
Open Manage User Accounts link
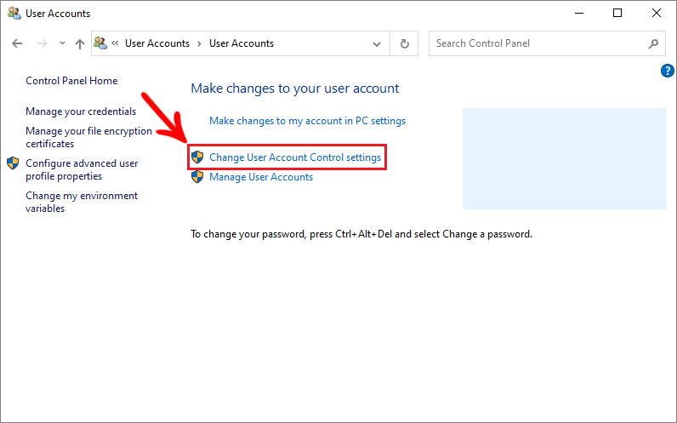261,177
